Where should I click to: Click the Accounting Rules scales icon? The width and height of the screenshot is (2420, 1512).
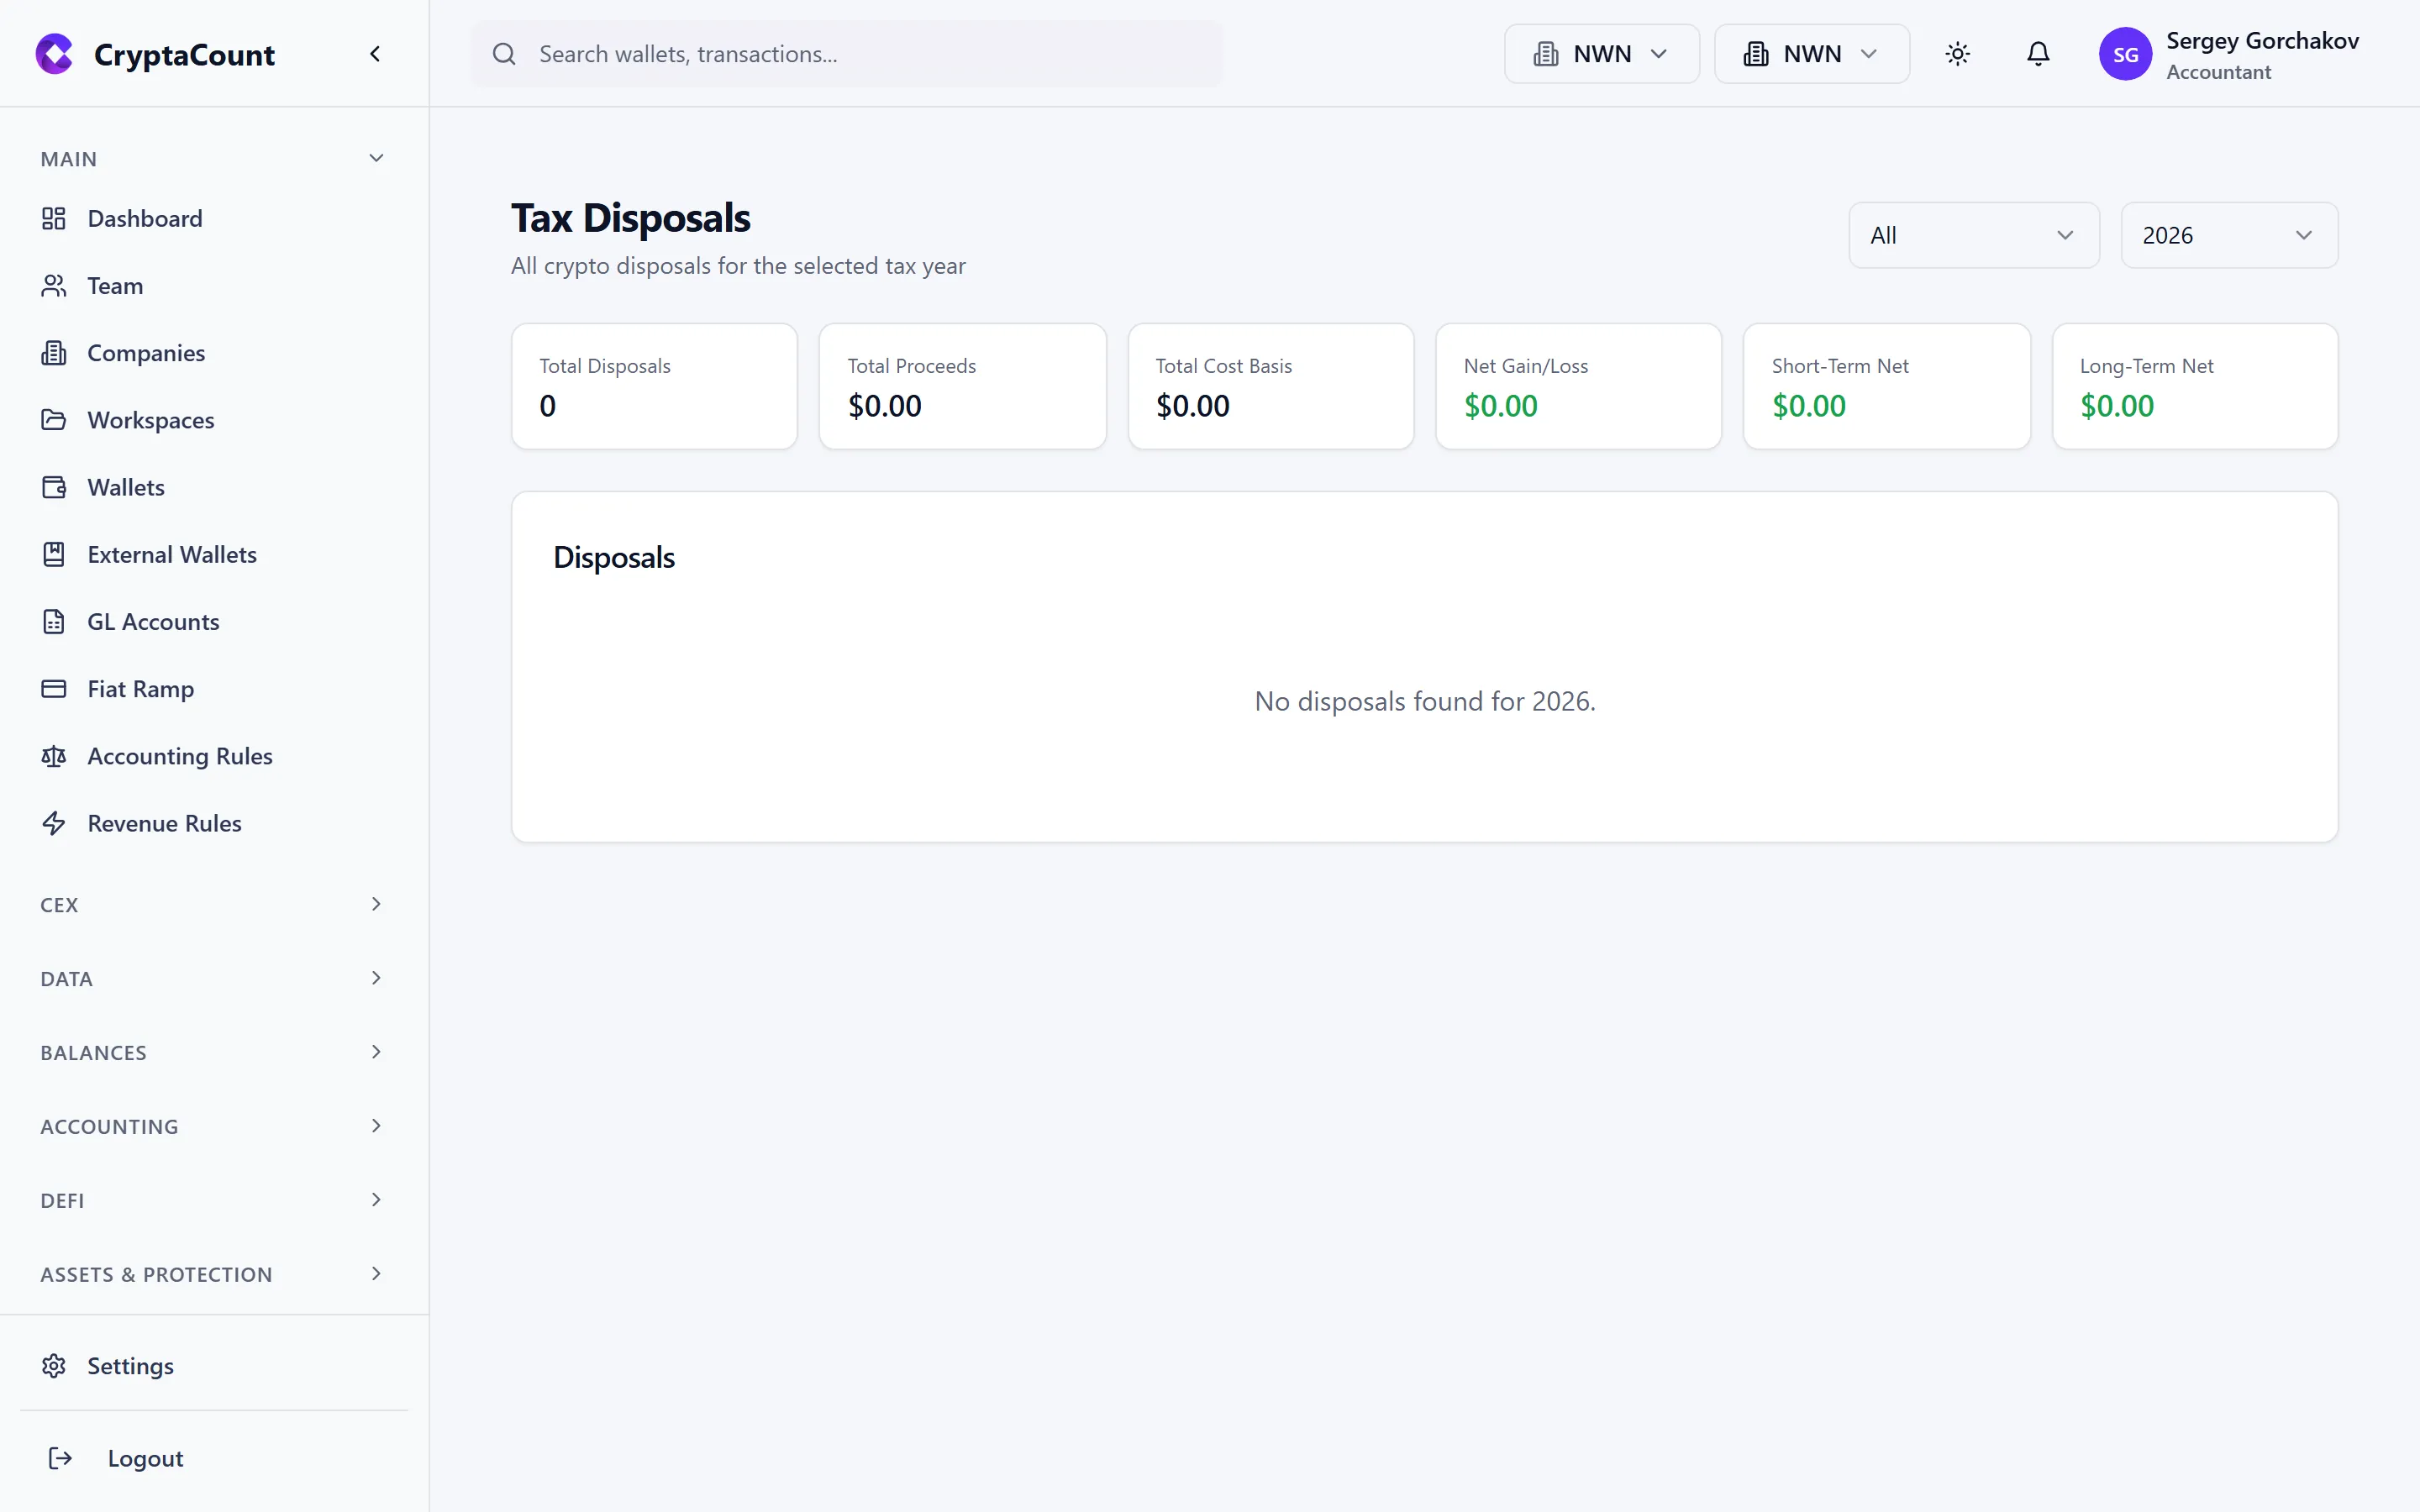click(x=54, y=757)
